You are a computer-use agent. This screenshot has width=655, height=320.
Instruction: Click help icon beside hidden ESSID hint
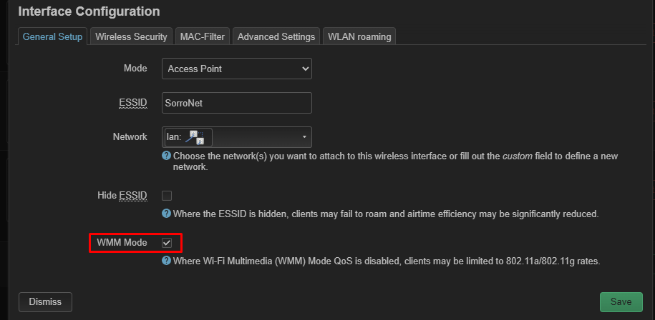[166, 214]
